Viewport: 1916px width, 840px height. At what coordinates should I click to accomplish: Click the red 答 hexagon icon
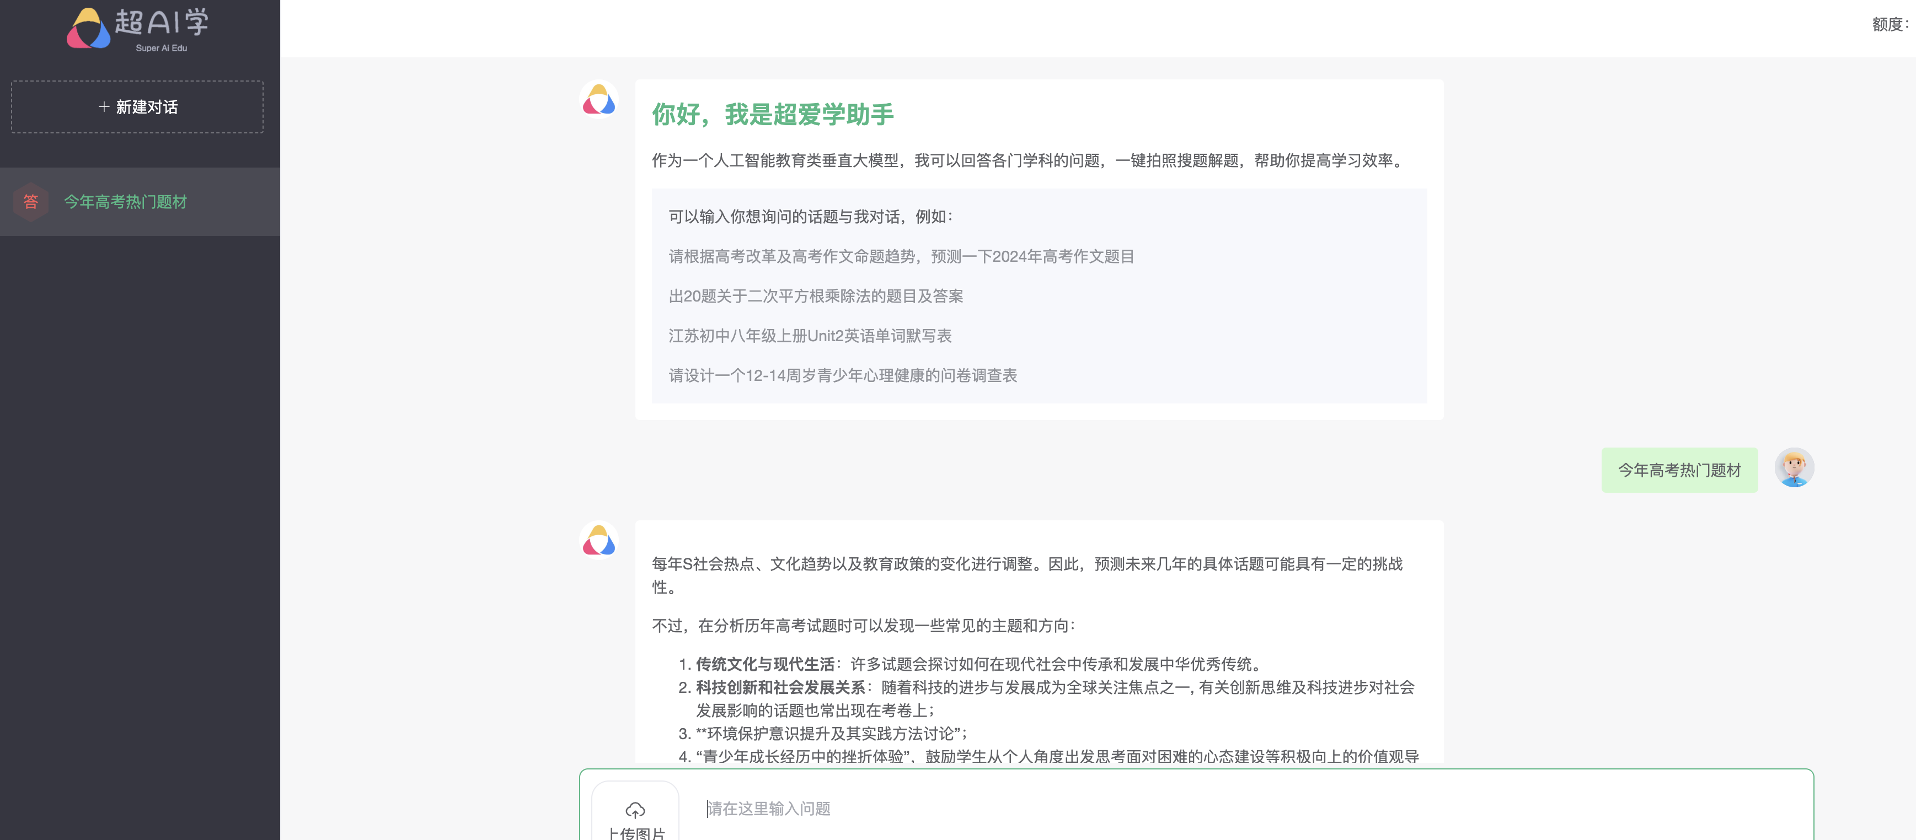tap(30, 201)
